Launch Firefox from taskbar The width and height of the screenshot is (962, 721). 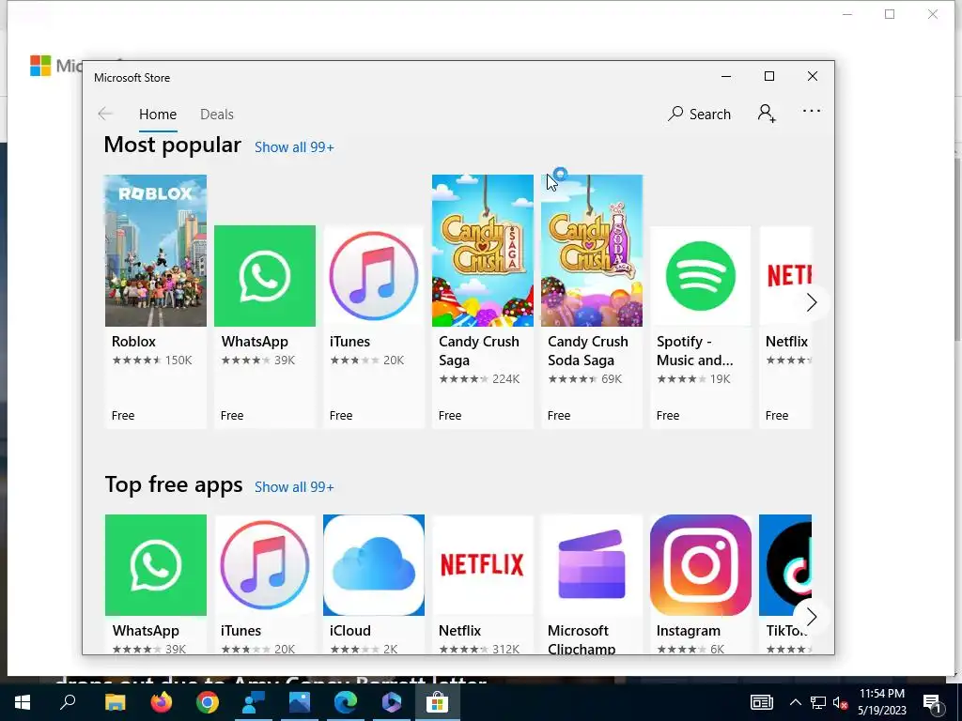point(162,702)
